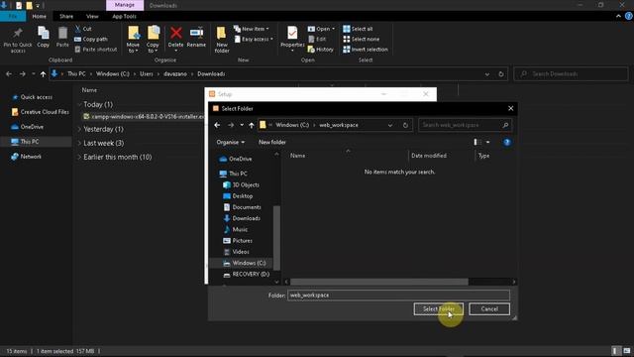Click the Manage contextual tab

pyautogui.click(x=125, y=5)
